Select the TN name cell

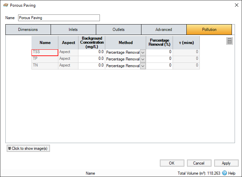click(x=45, y=66)
